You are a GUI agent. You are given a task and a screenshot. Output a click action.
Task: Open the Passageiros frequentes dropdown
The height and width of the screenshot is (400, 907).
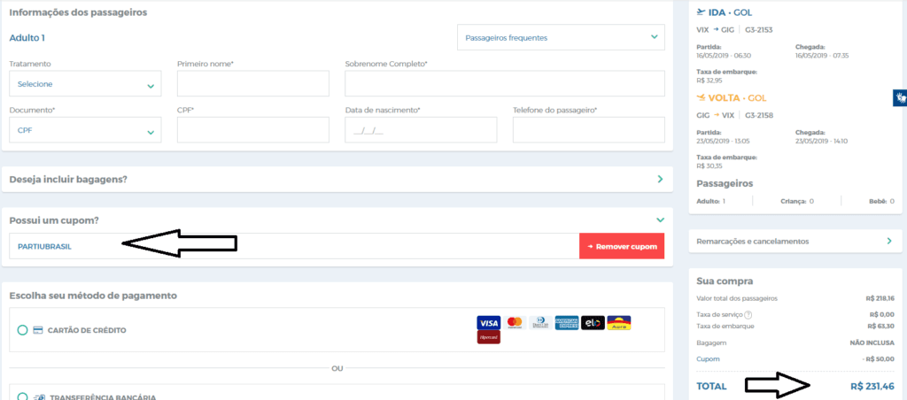pyautogui.click(x=561, y=37)
